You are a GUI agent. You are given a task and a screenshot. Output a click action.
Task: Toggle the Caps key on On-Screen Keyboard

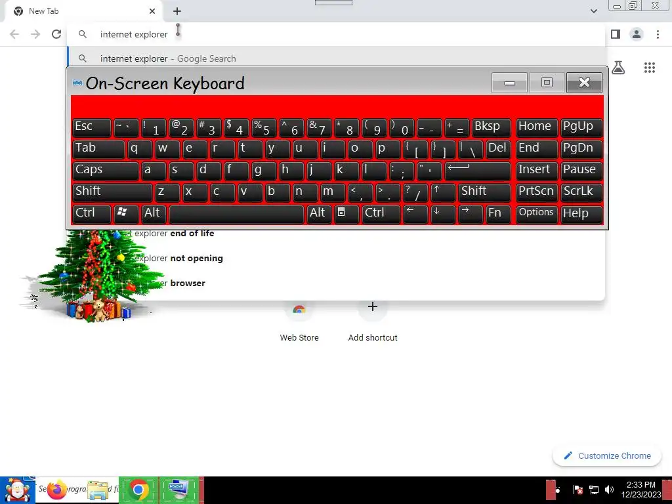(x=106, y=171)
